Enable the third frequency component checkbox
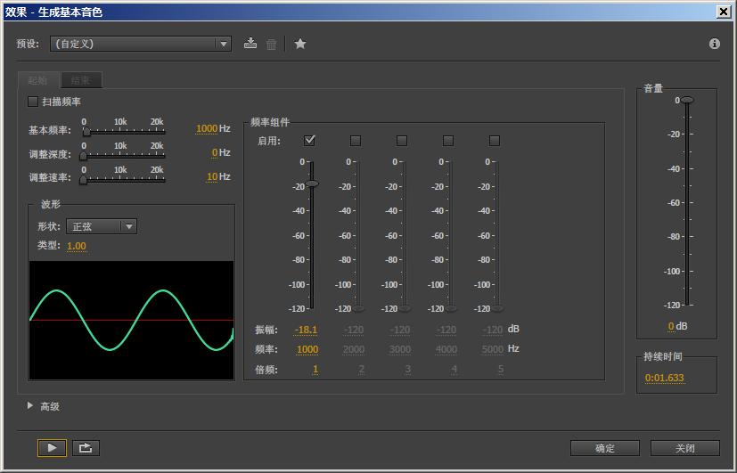Viewport: 737px width, 473px height. 401,141
